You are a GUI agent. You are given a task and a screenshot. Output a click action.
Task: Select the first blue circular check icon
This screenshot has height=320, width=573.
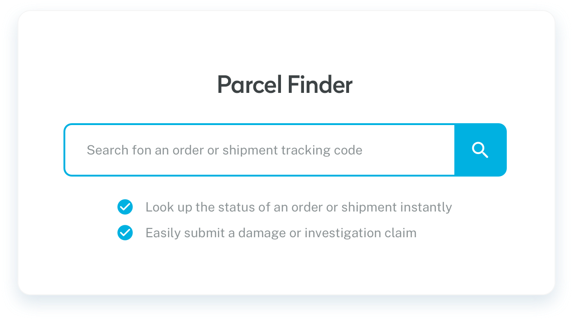[x=125, y=207]
